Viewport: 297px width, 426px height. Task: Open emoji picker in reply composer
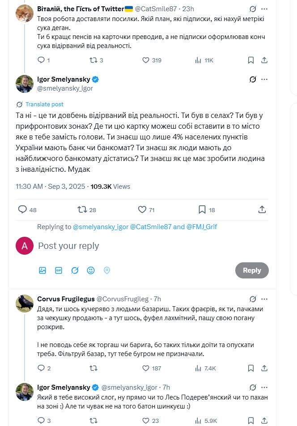pos(91,270)
